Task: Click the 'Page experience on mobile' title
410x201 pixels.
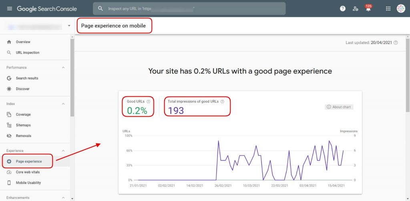Action: (x=113, y=26)
